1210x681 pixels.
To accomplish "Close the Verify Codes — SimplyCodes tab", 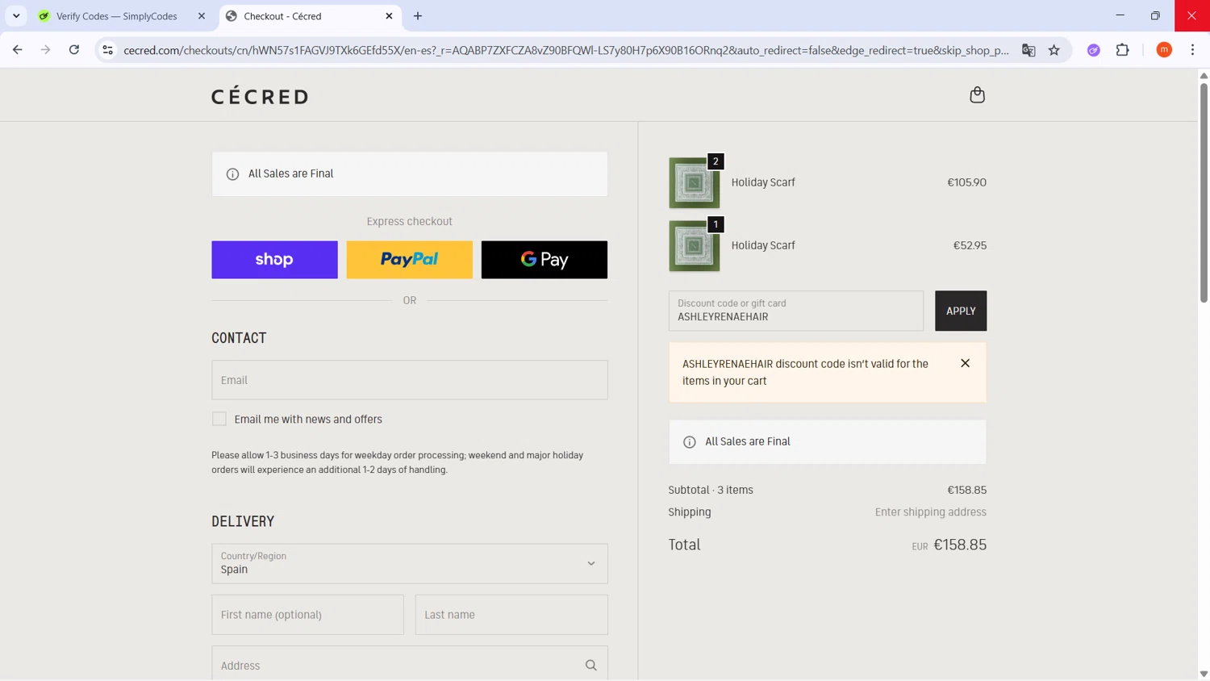I will tap(202, 16).
